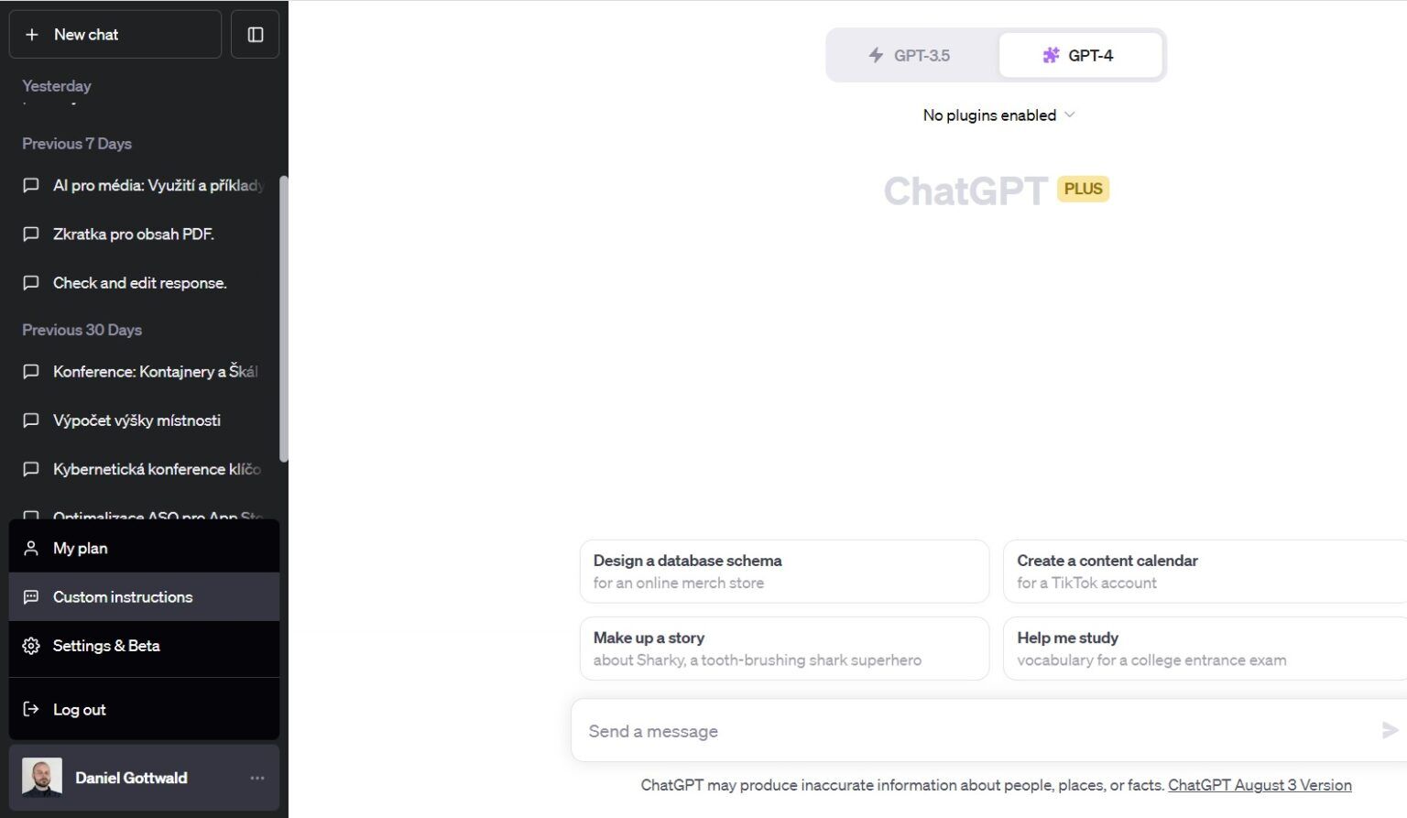Open the three-dot menu next to Daniel Gottwald

point(257,778)
